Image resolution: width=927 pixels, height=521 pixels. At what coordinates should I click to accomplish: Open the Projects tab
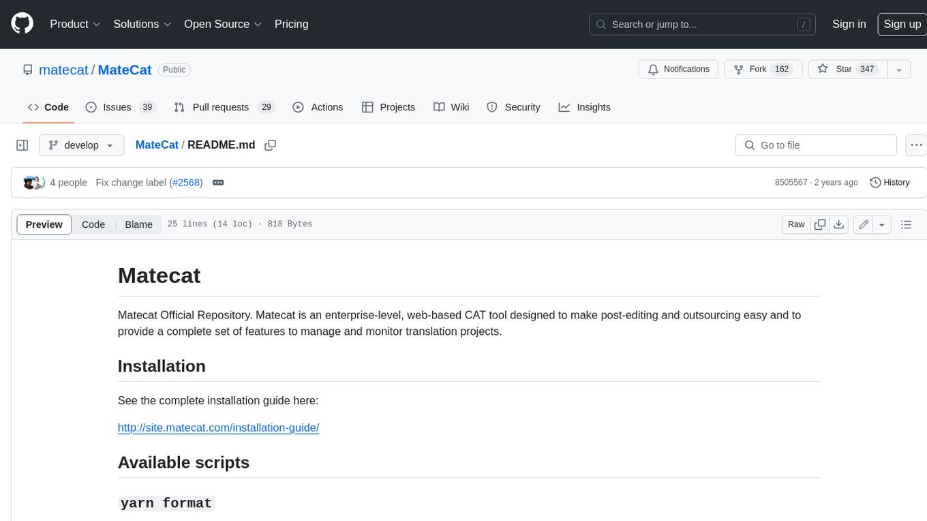pos(389,107)
